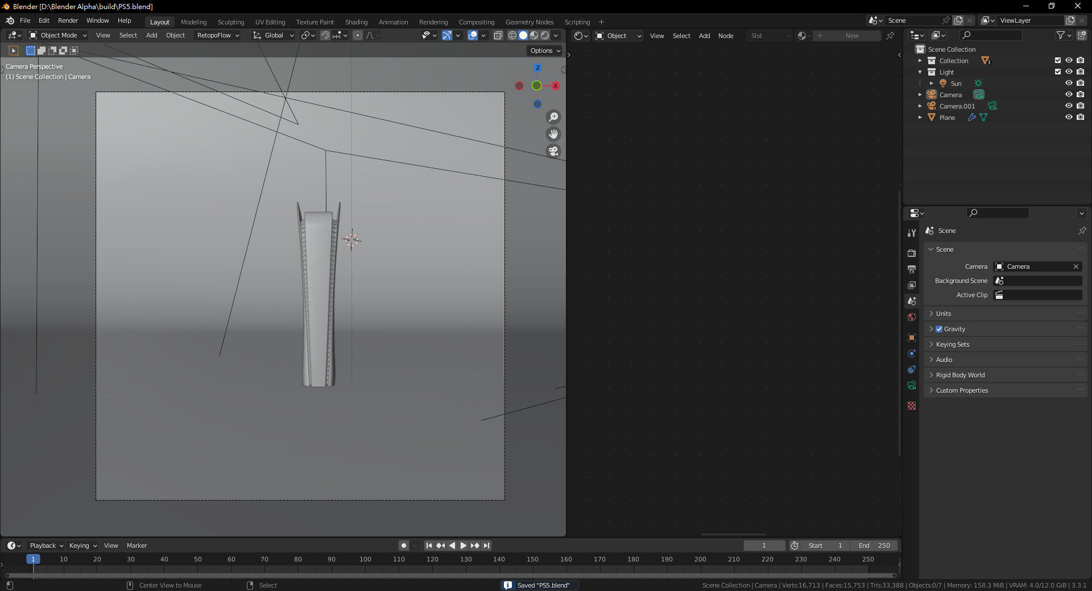This screenshot has width=1092, height=591.
Task: Open the Object Mode dropdown
Action: [58, 35]
